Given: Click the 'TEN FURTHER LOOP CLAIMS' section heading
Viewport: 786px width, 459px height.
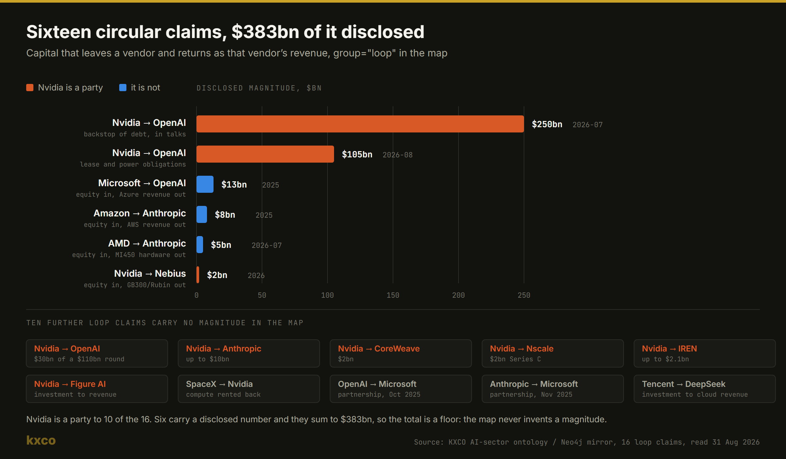Looking at the screenshot, I should [x=165, y=323].
